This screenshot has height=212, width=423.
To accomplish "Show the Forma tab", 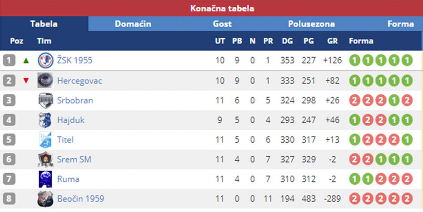I will 400,24.
